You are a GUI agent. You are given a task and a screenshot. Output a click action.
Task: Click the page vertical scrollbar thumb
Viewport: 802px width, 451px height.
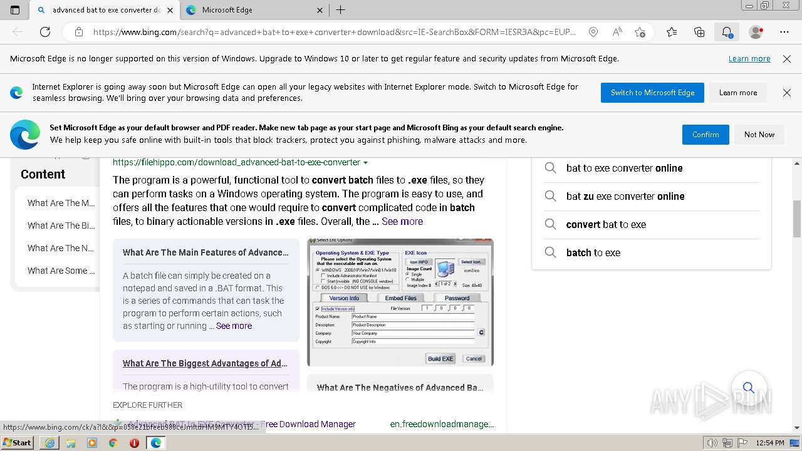(796, 219)
